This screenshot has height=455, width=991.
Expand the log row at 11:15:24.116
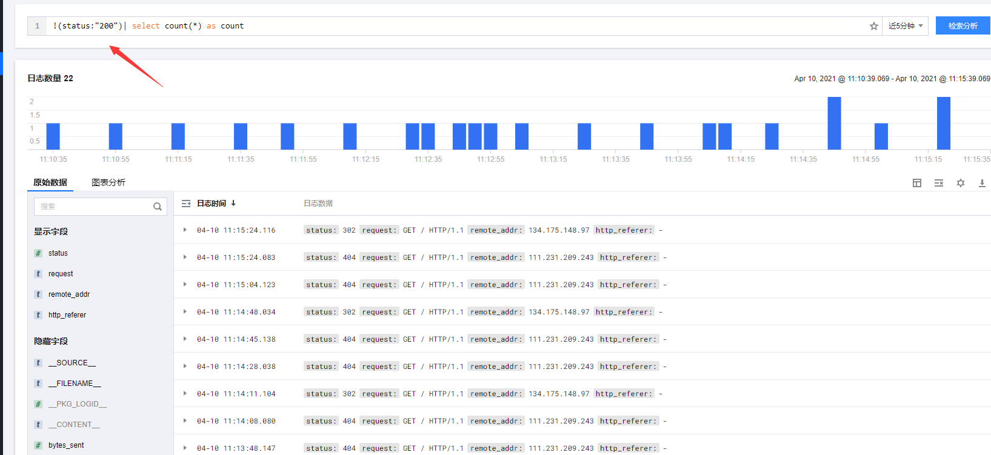tap(185, 230)
